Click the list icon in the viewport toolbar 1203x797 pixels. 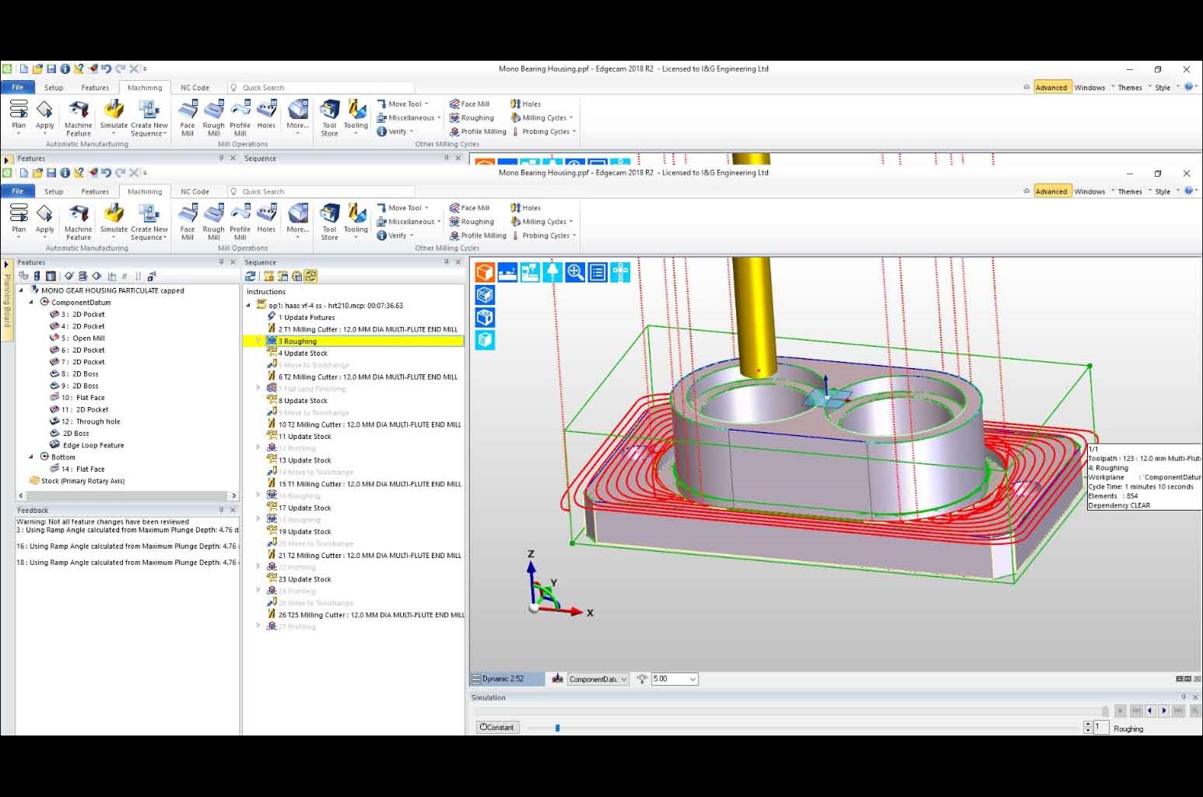click(598, 272)
